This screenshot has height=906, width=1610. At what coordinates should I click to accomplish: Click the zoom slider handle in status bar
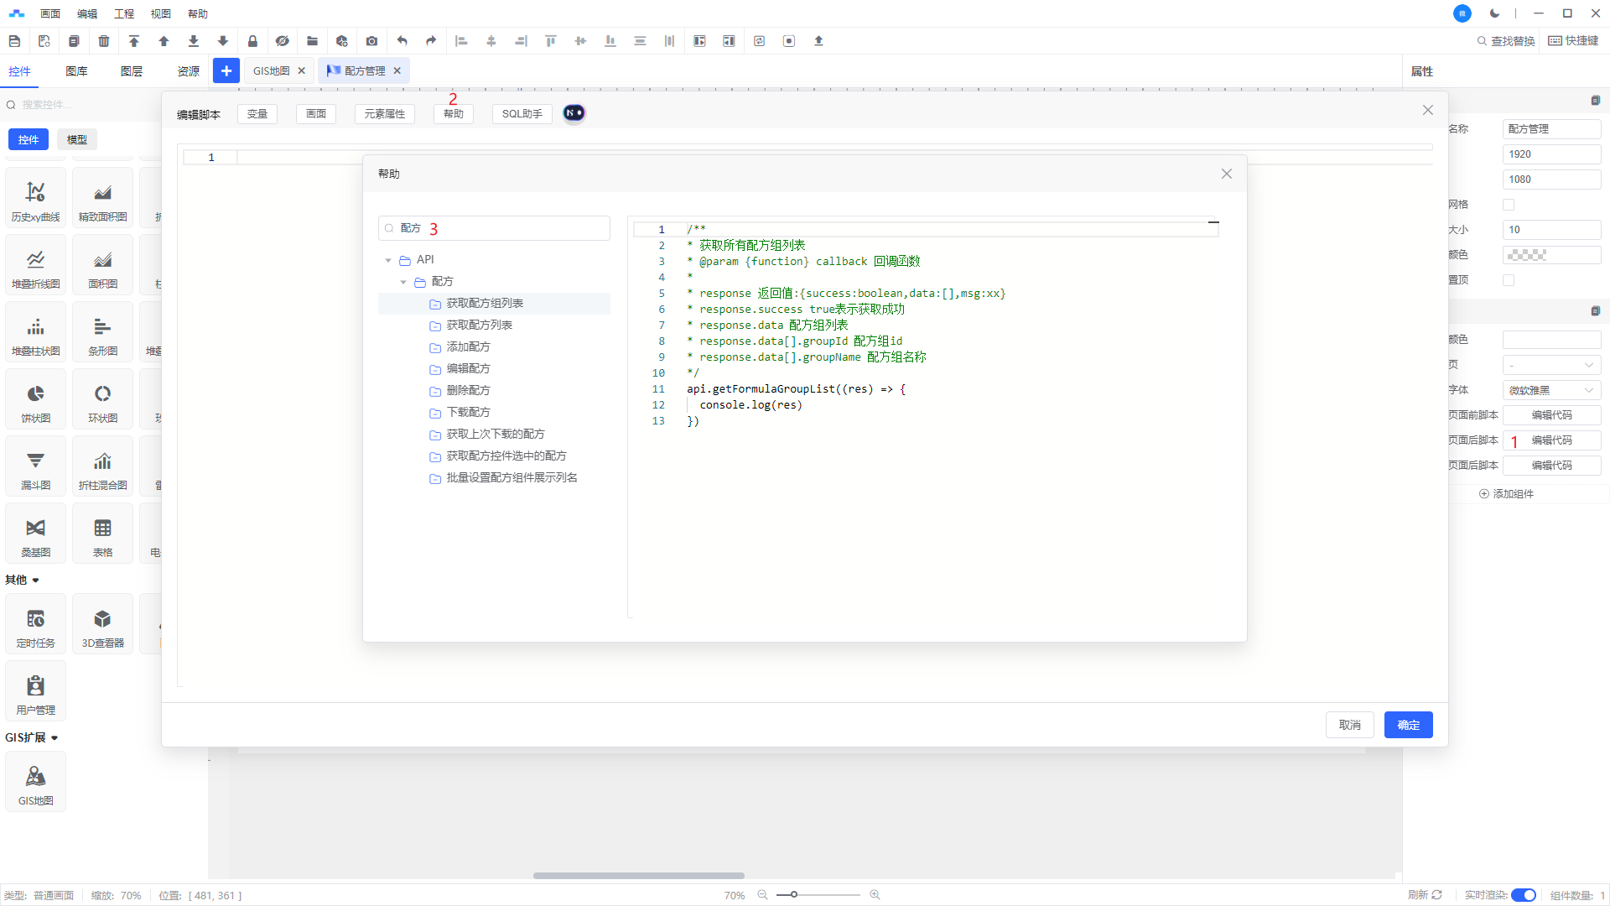pyautogui.click(x=793, y=895)
